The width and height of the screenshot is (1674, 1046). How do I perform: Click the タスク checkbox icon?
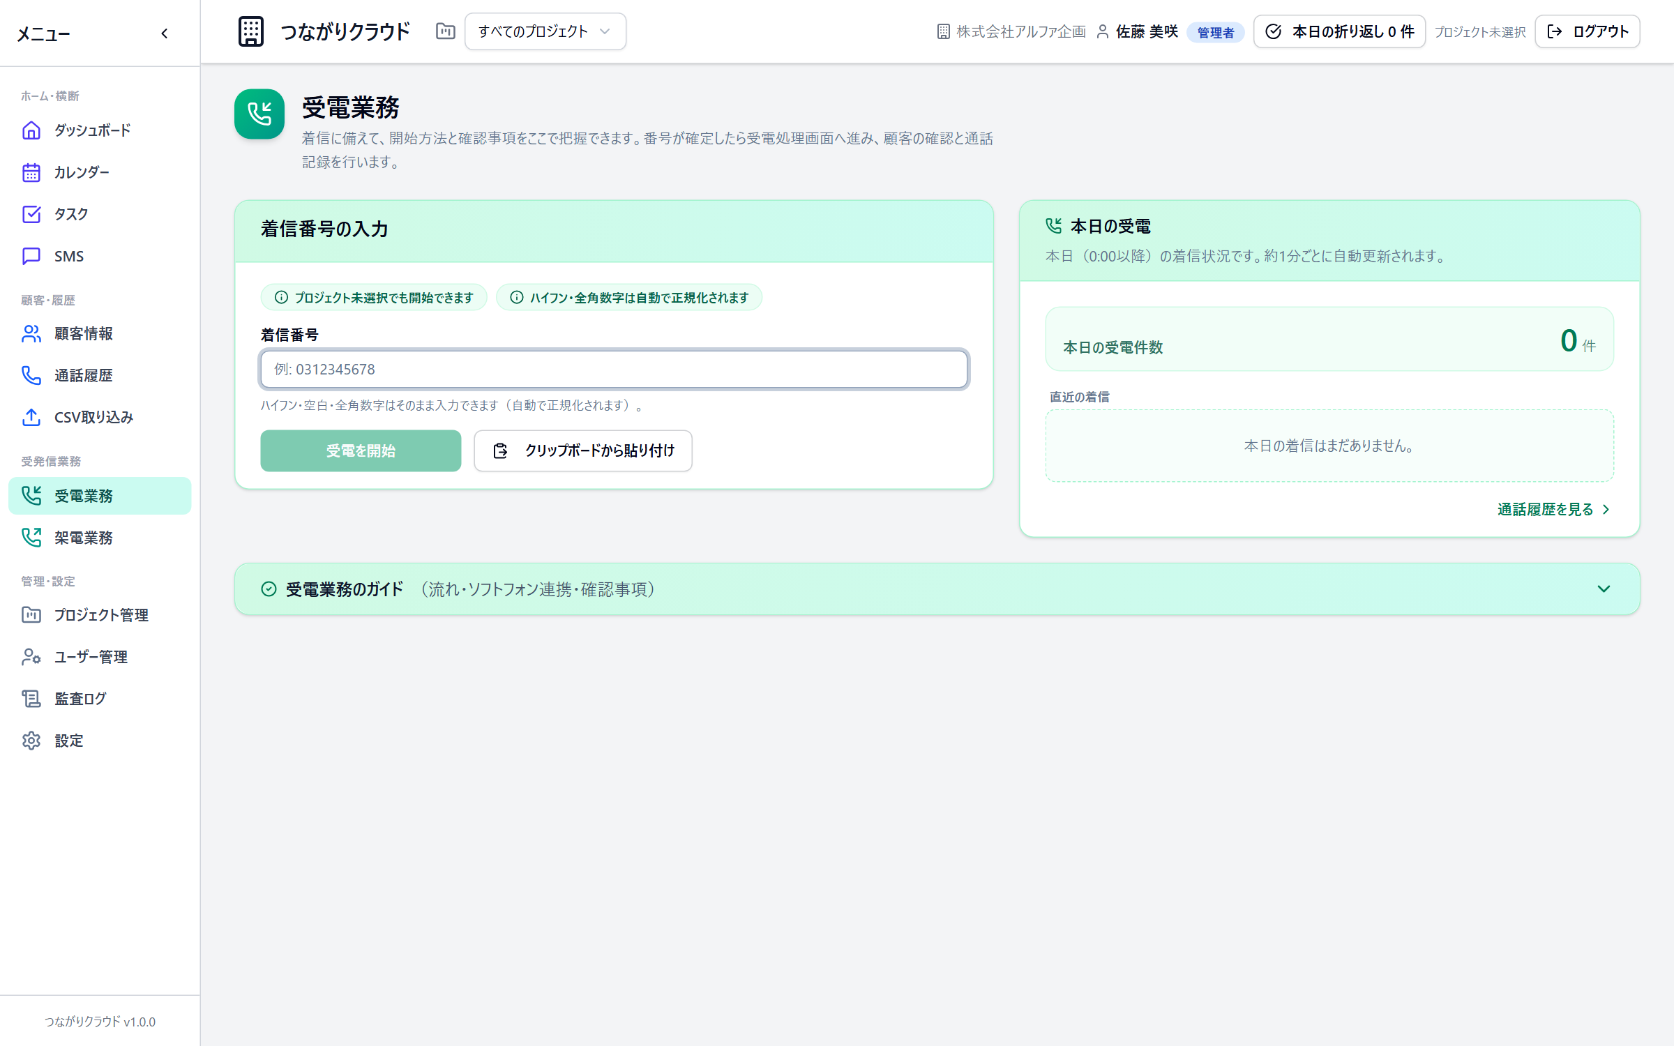coord(31,214)
